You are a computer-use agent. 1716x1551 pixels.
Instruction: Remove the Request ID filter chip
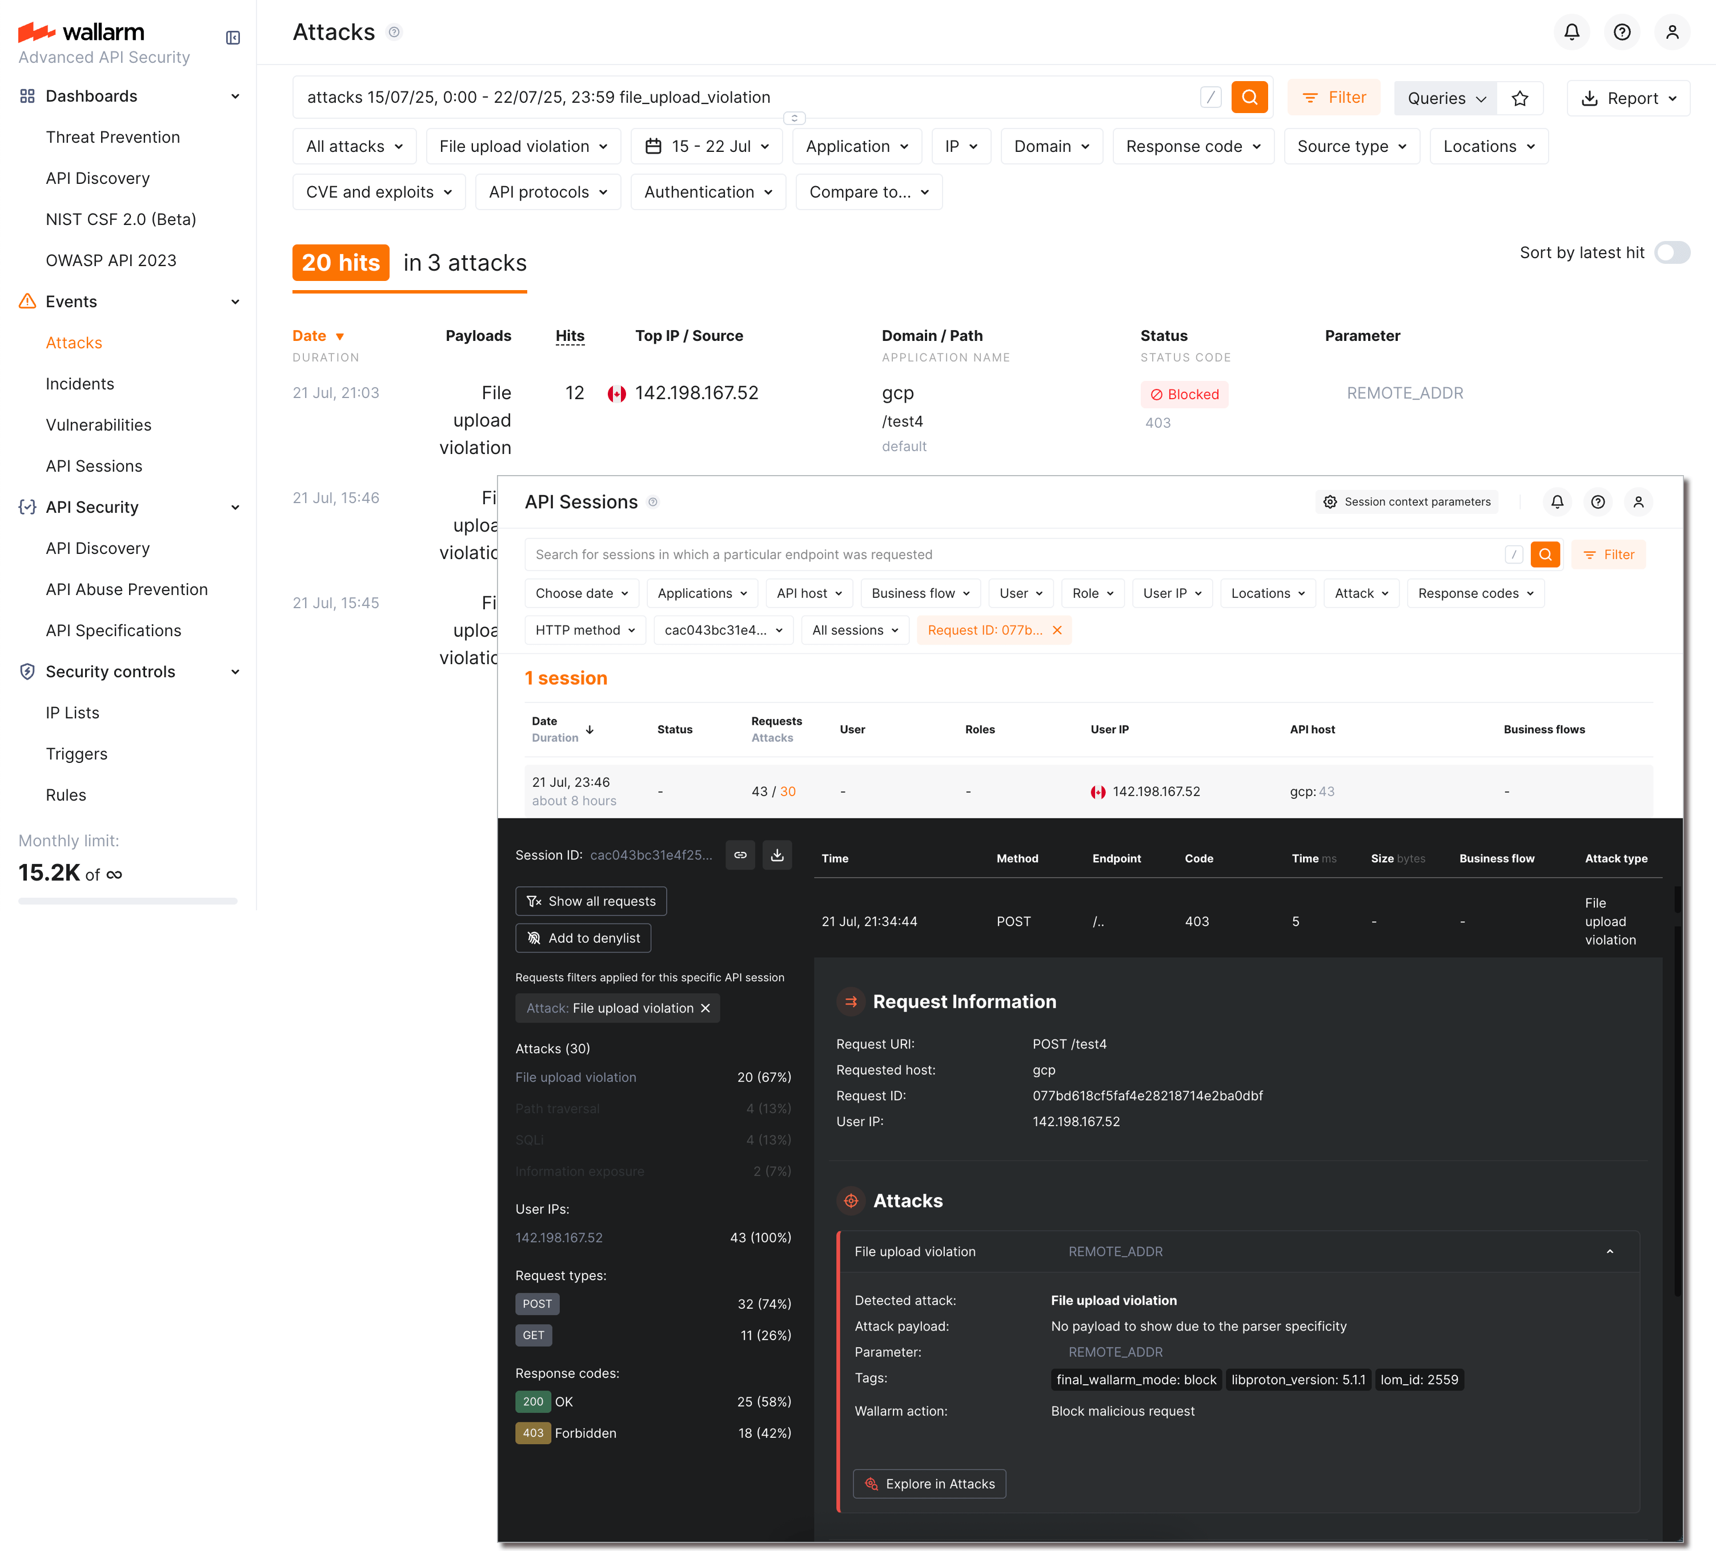point(1057,630)
